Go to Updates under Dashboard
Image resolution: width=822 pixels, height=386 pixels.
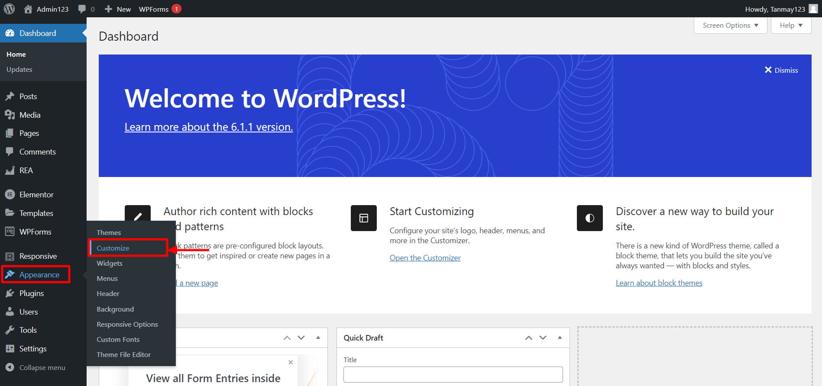[19, 69]
